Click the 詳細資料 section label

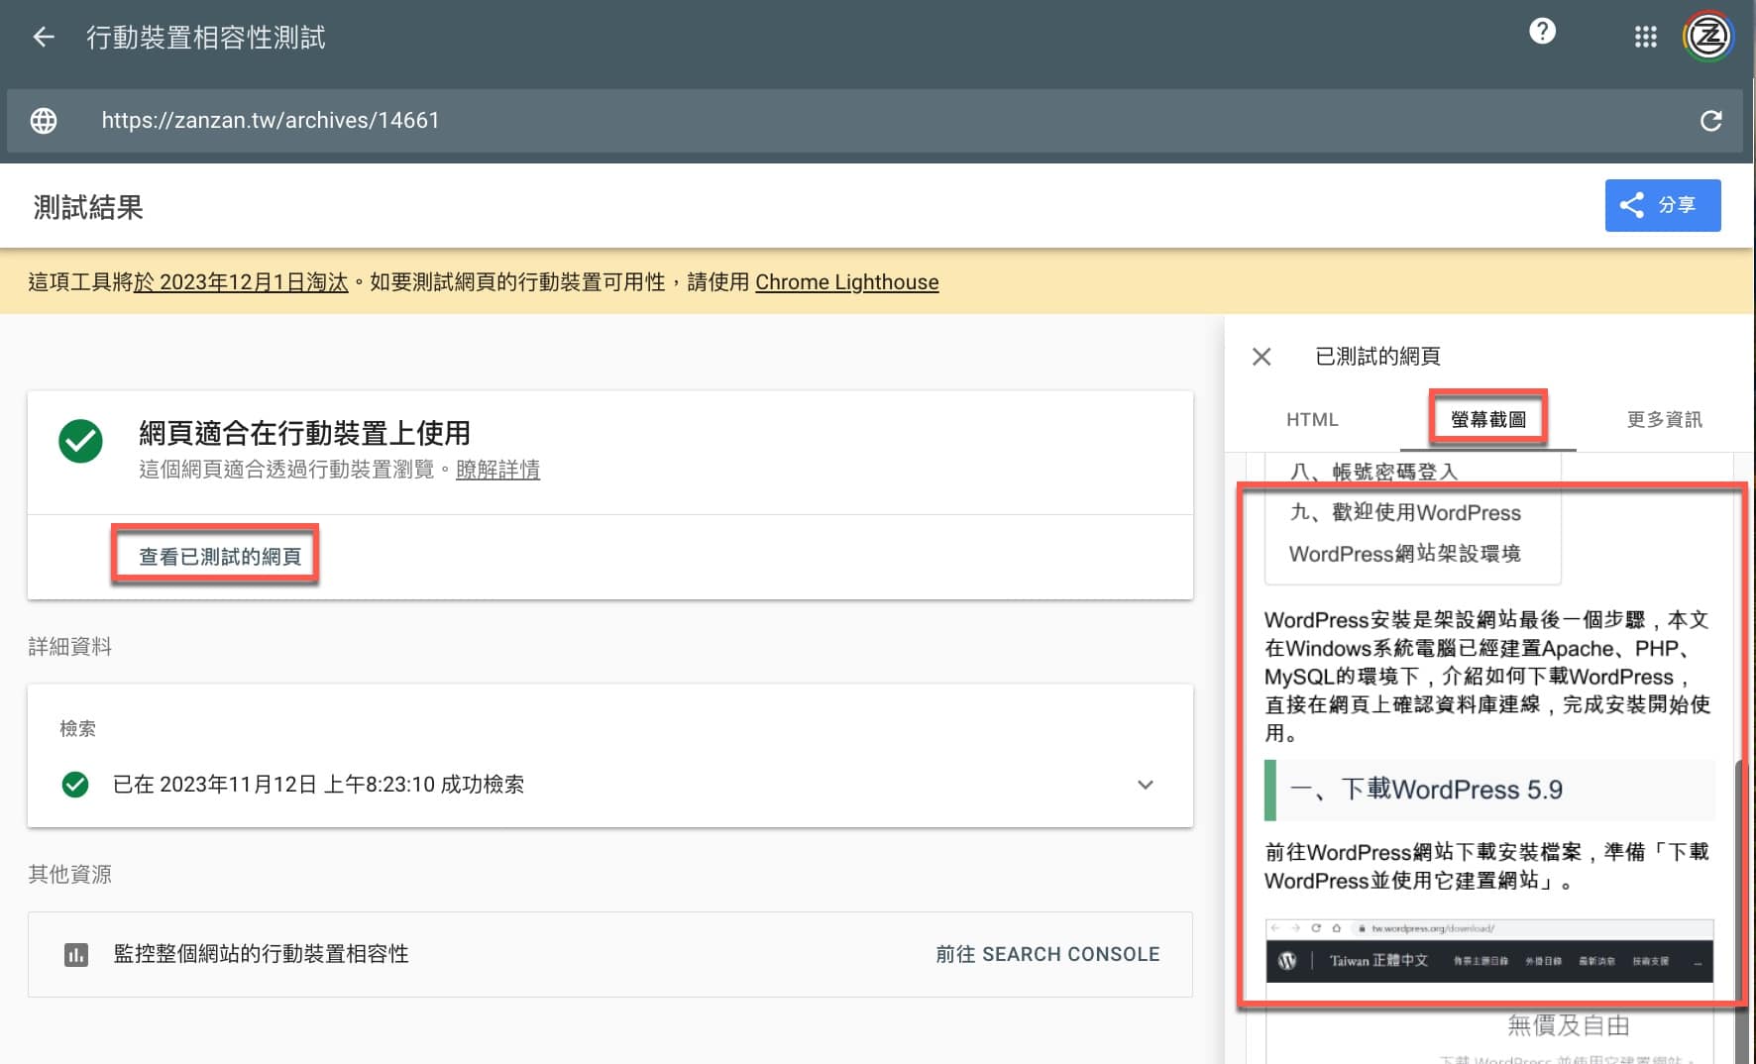(x=69, y=647)
